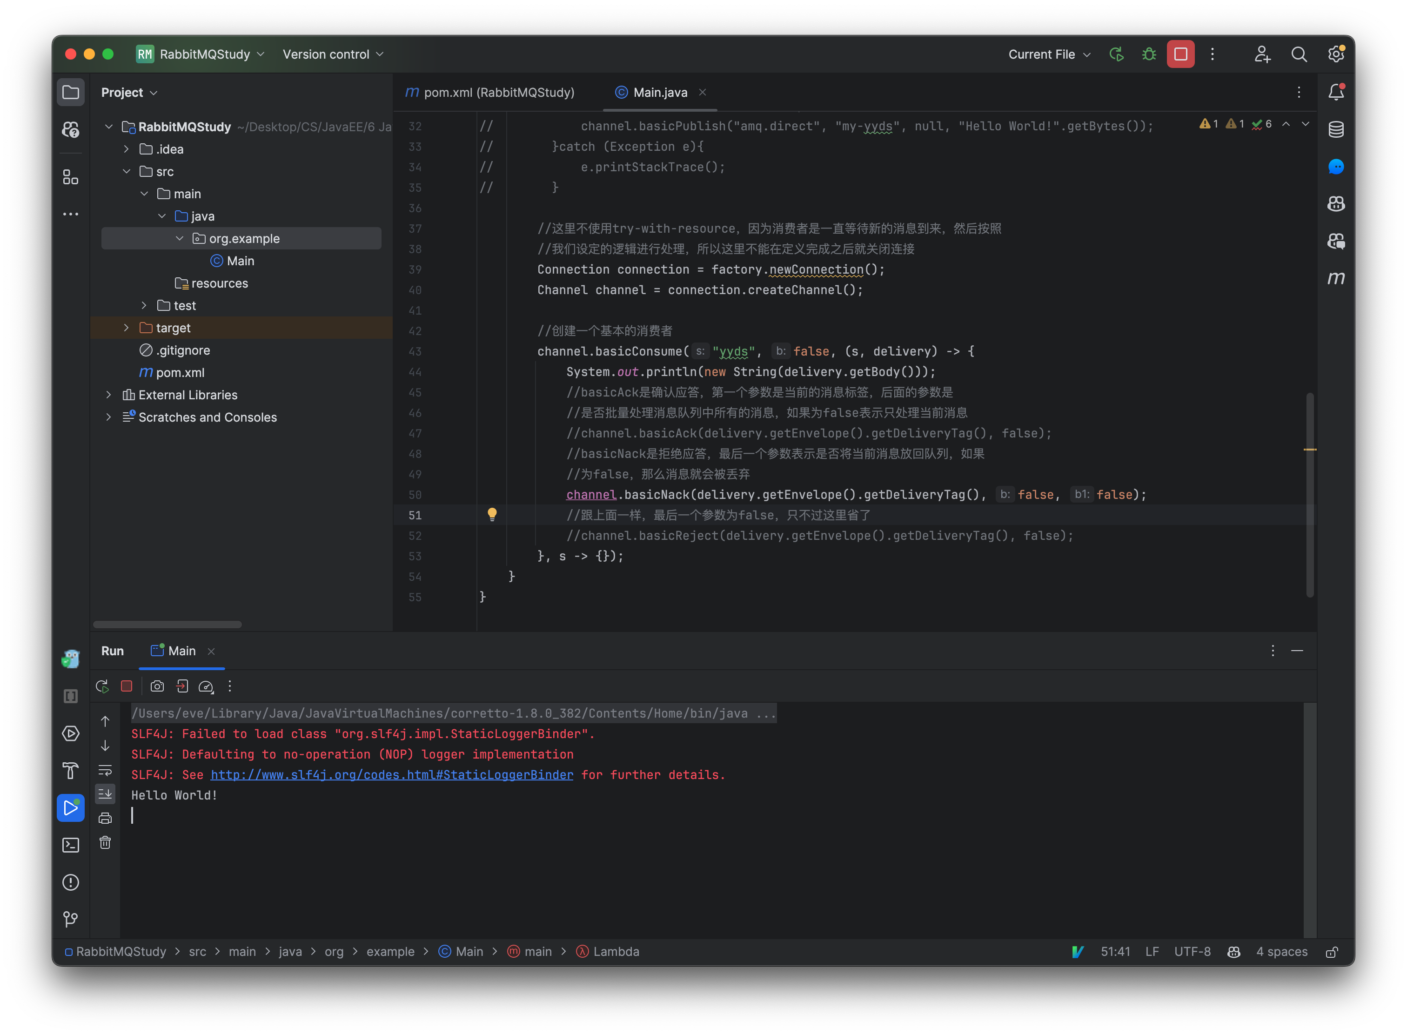1407x1035 pixels.
Task: Rerun Main from the Run panel toolbar
Action: [x=102, y=686]
